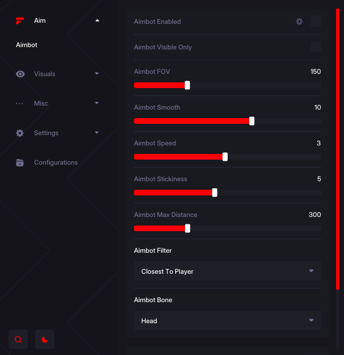Open the Aimbot Bone Head dropdown

[x=228, y=320]
